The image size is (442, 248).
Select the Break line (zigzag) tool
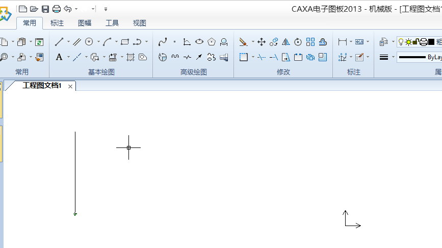pyautogui.click(x=187, y=57)
